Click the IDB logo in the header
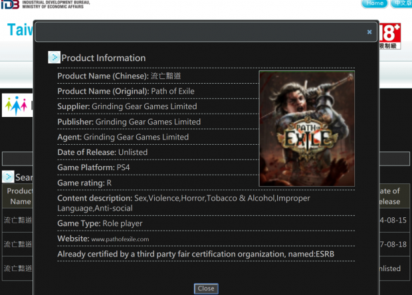 [10, 5]
